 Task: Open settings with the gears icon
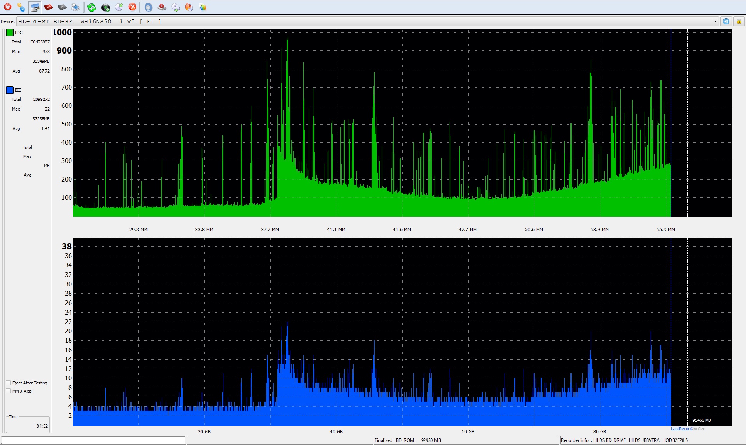(21, 7)
